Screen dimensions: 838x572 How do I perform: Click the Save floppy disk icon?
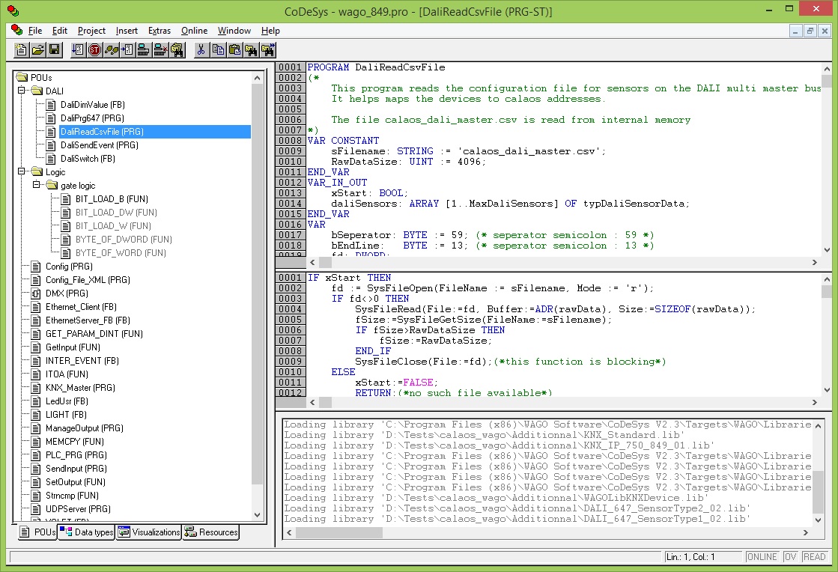point(55,50)
